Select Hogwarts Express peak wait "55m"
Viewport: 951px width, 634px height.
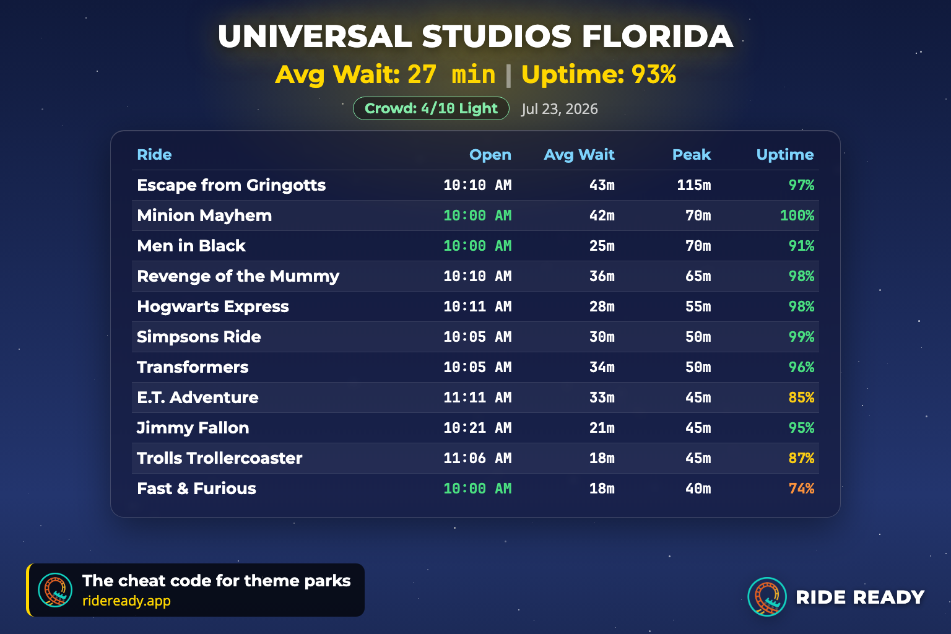pyautogui.click(x=698, y=306)
